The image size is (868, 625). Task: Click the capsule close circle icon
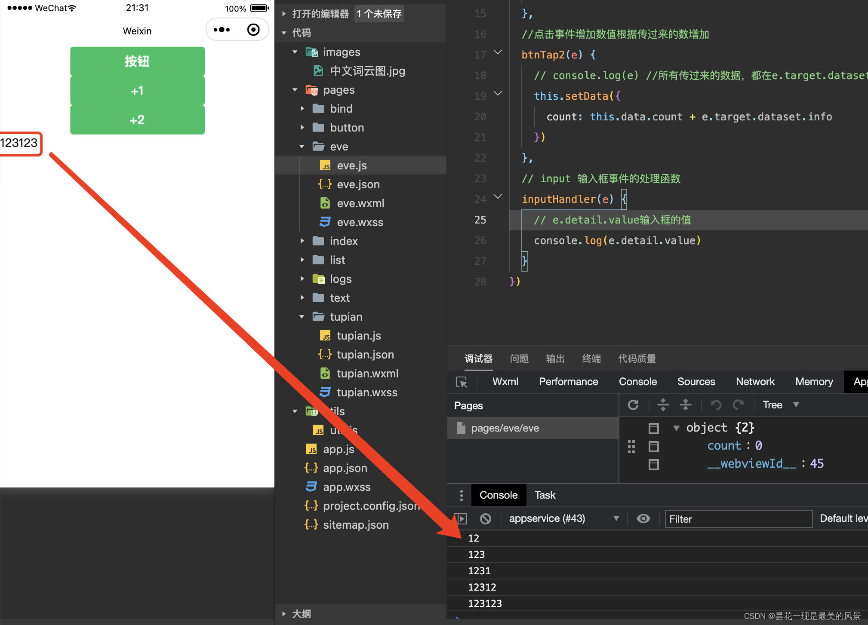click(253, 30)
